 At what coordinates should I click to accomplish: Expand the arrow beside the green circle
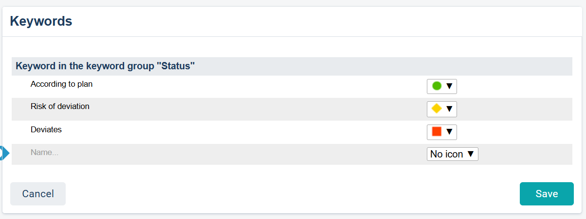click(449, 86)
